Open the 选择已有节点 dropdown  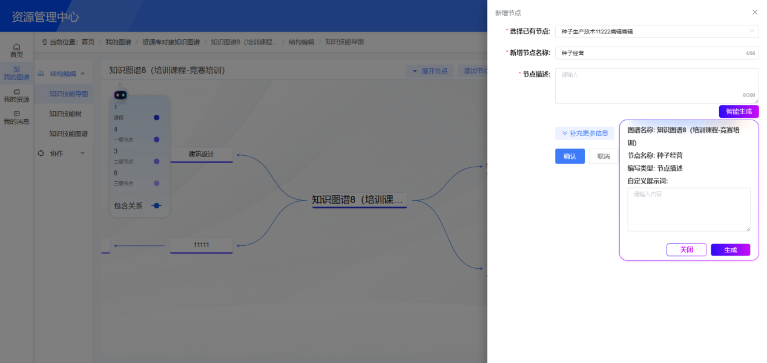tap(657, 31)
